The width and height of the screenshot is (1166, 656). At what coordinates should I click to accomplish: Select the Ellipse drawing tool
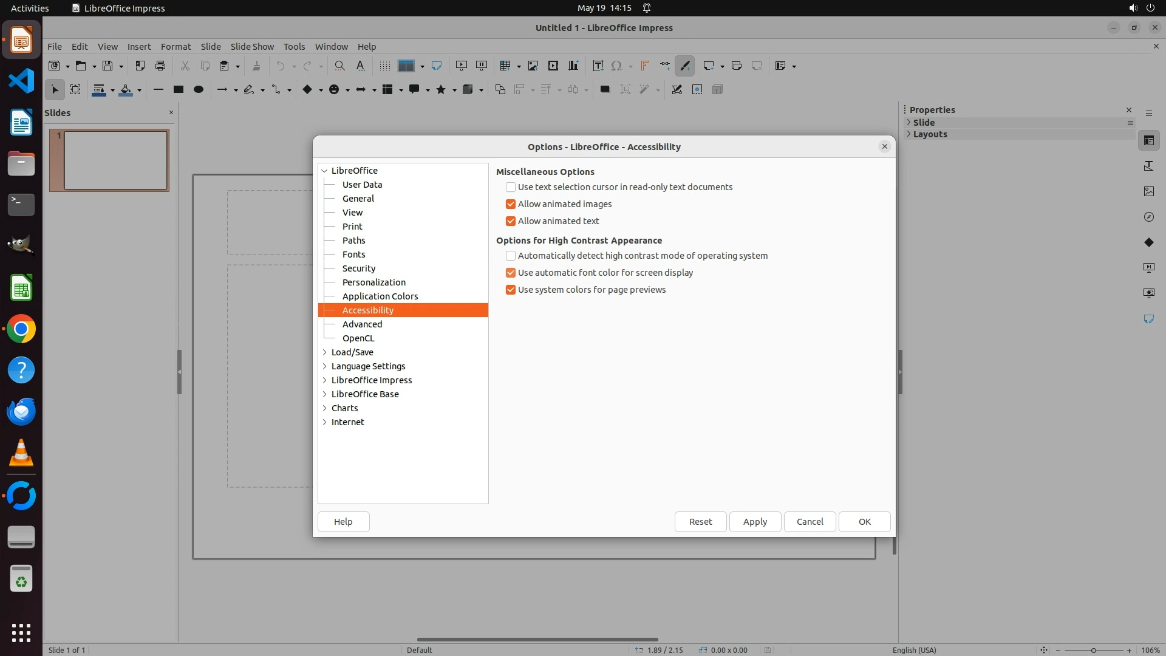click(x=199, y=89)
